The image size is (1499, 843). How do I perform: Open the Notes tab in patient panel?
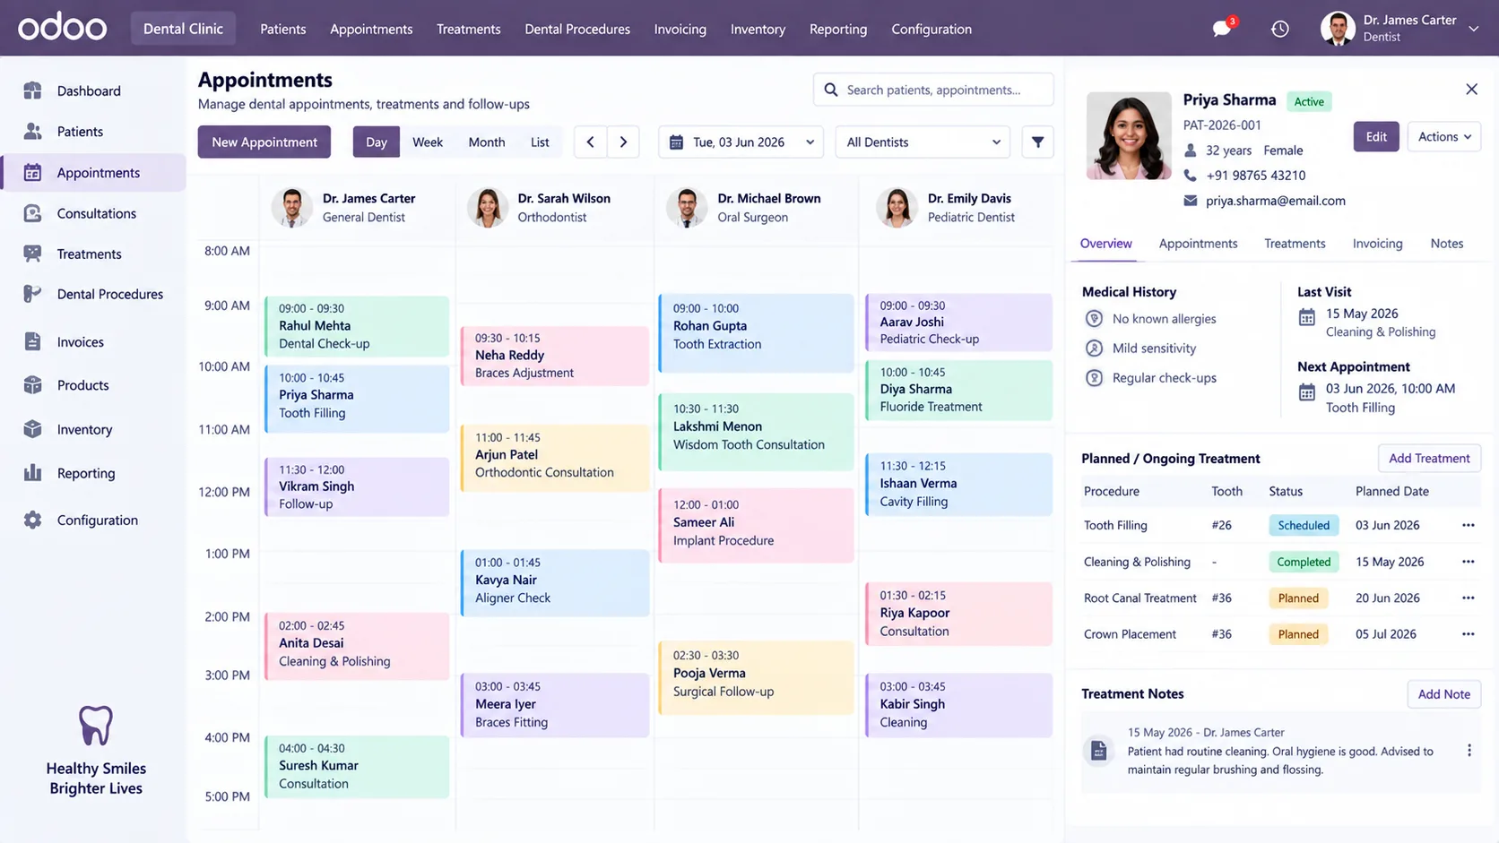pyautogui.click(x=1446, y=244)
